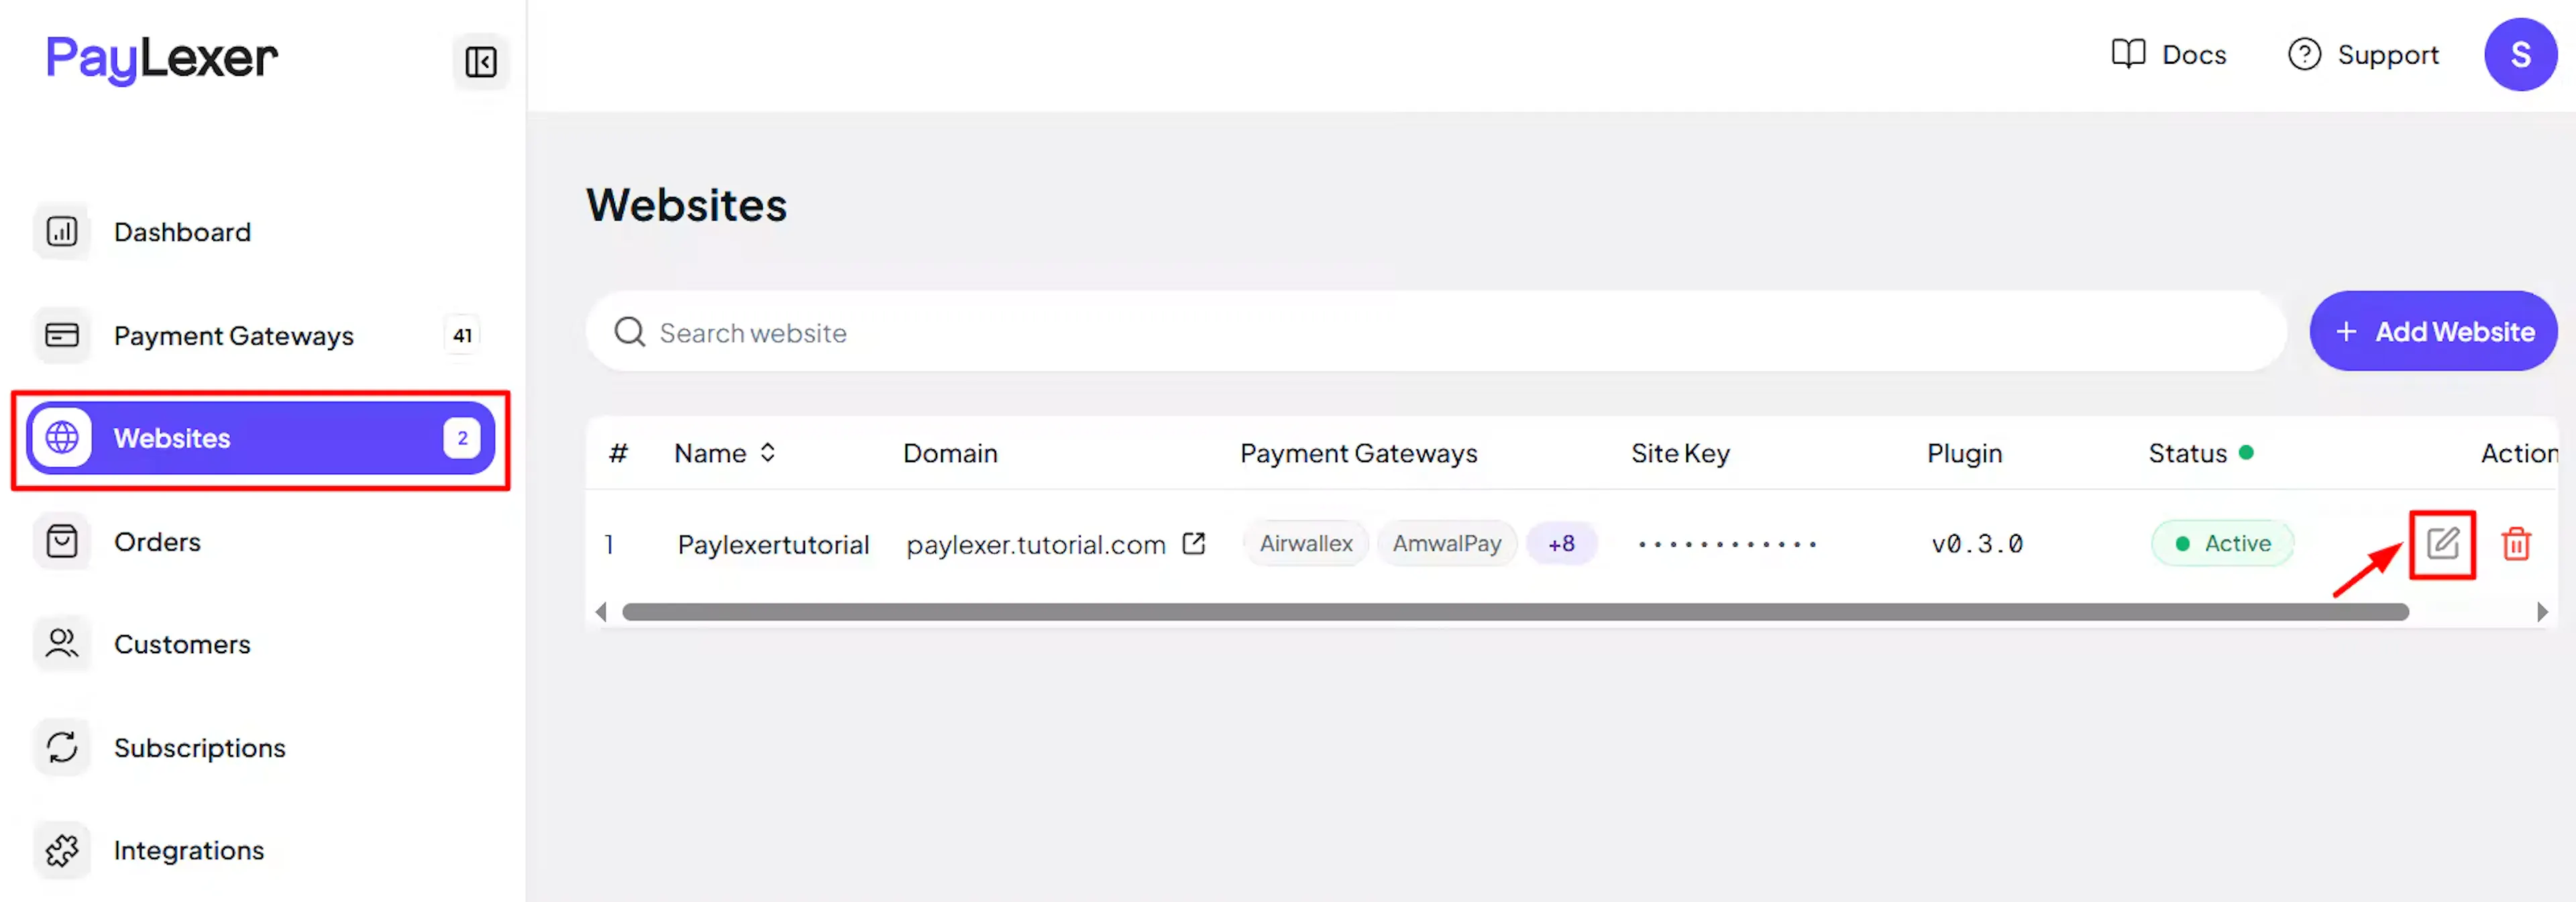Click the Orders shopping bag icon

pos(62,541)
